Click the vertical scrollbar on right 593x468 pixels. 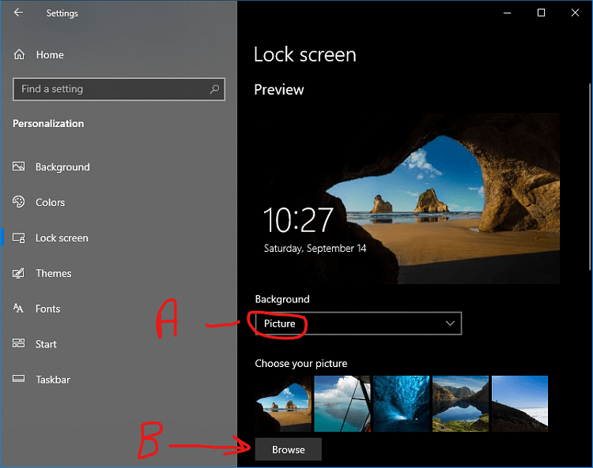point(590,177)
